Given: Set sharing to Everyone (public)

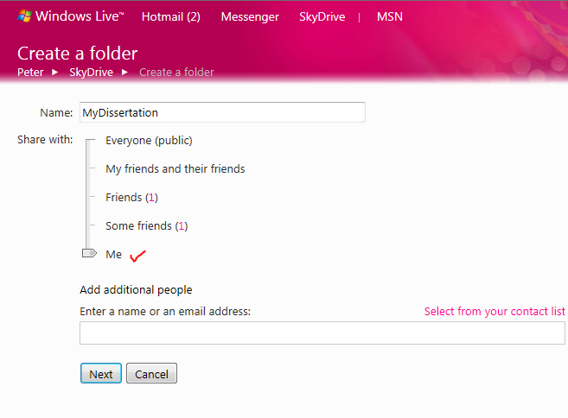Looking at the screenshot, I should coord(149,140).
